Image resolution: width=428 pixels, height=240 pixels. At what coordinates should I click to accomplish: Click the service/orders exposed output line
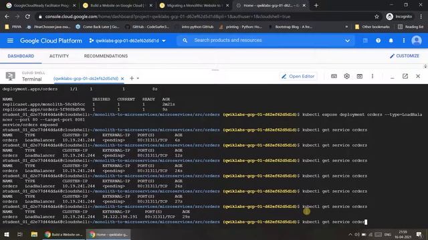coord(30,125)
